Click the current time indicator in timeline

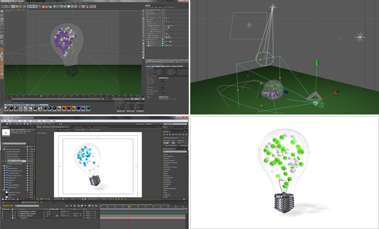point(129,206)
